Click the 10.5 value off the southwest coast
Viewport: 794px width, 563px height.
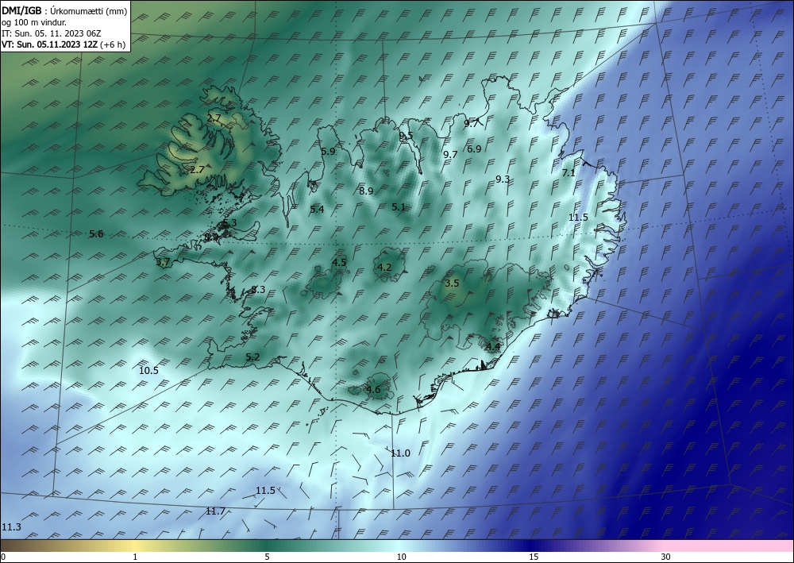click(149, 371)
